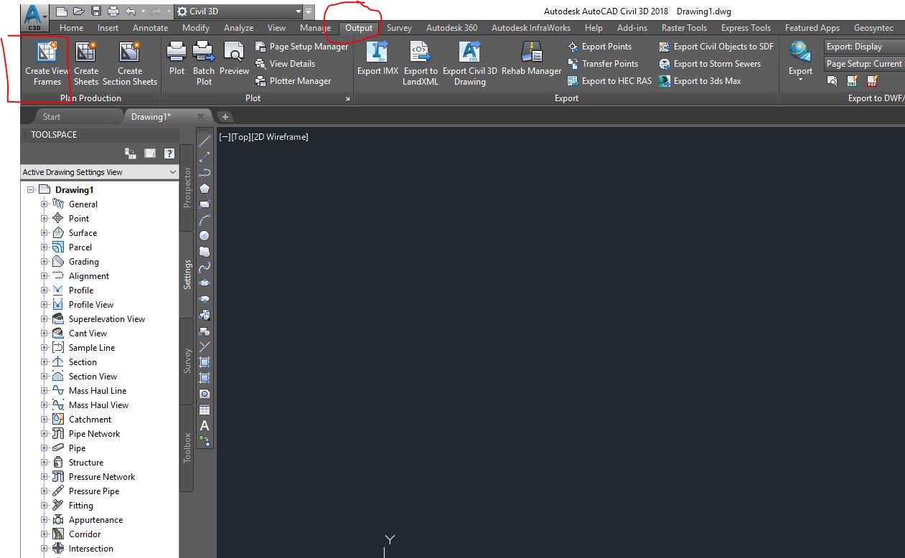Open the Toolspace help icon
905x558 pixels.
coord(169,153)
